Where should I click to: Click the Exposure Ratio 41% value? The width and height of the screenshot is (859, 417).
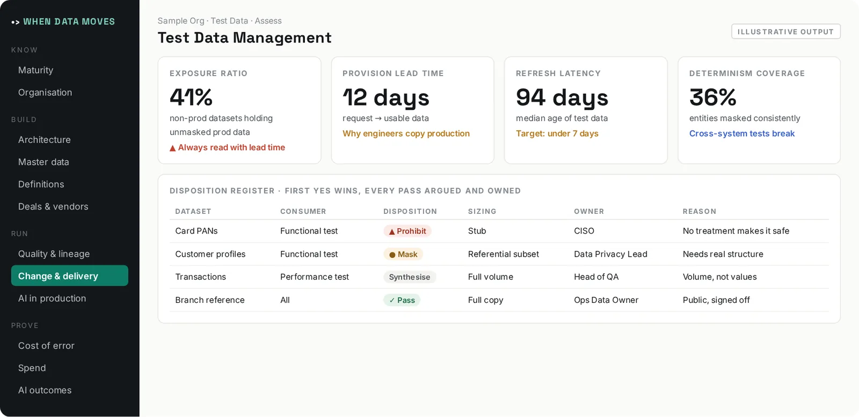tap(191, 98)
